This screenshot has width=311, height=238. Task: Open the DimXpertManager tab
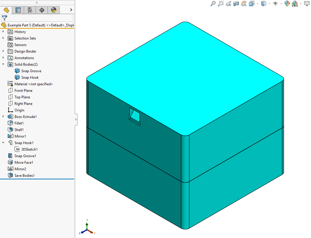click(42, 10)
